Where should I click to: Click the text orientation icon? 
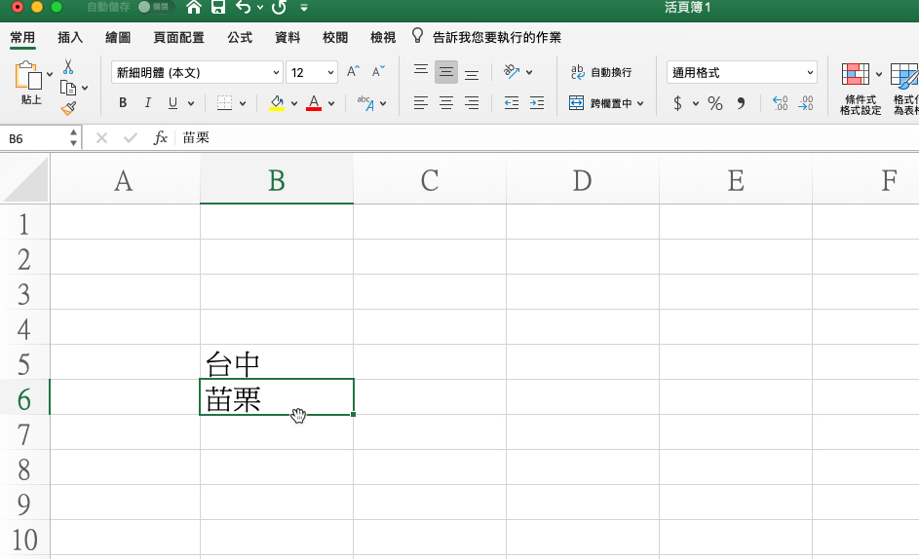(511, 71)
